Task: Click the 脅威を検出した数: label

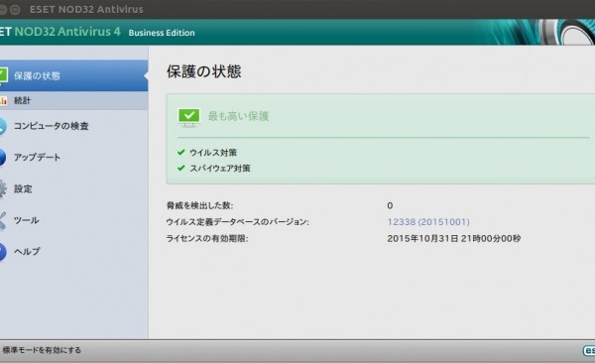Action: [x=199, y=205]
